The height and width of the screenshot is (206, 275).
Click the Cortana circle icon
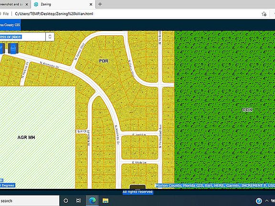click(66, 201)
